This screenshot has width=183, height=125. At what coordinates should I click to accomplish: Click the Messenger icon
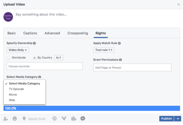point(83,119)
